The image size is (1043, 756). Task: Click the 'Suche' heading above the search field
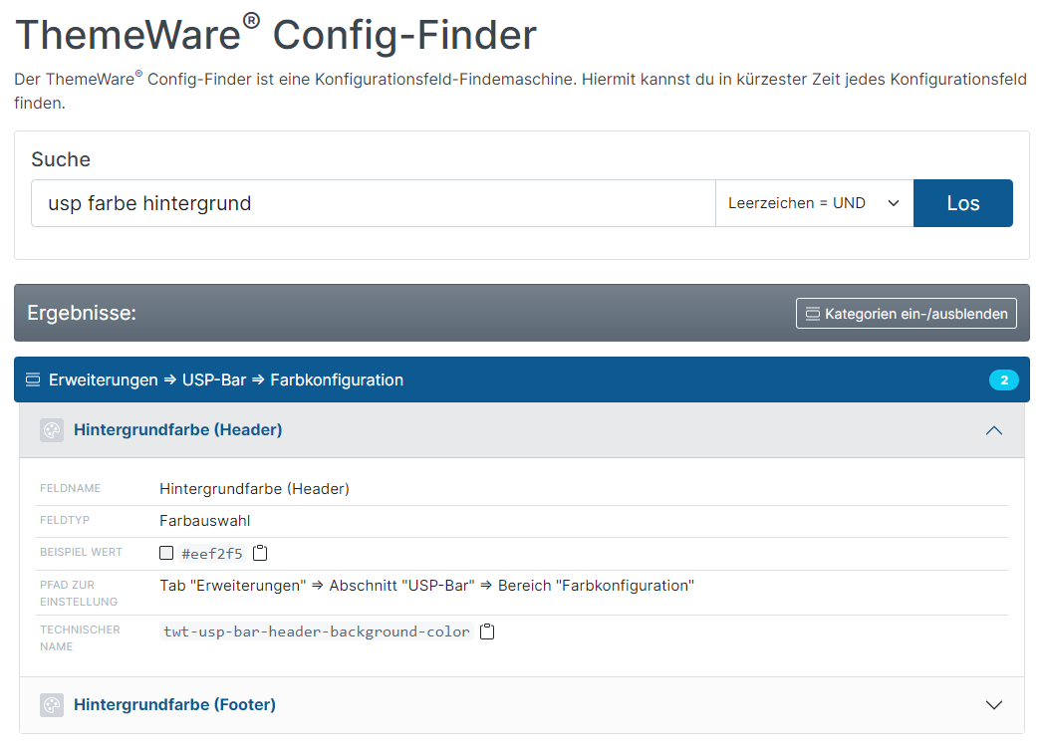point(61,159)
